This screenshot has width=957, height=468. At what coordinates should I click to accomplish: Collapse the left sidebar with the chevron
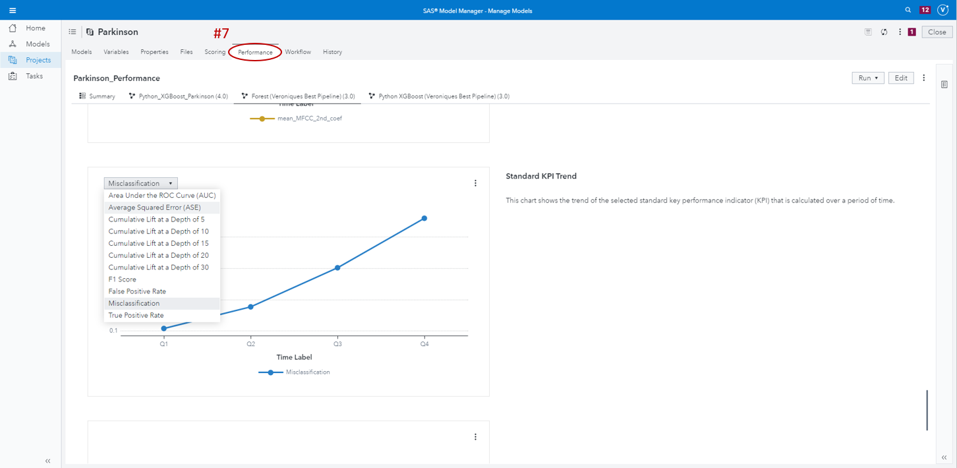coord(47,461)
